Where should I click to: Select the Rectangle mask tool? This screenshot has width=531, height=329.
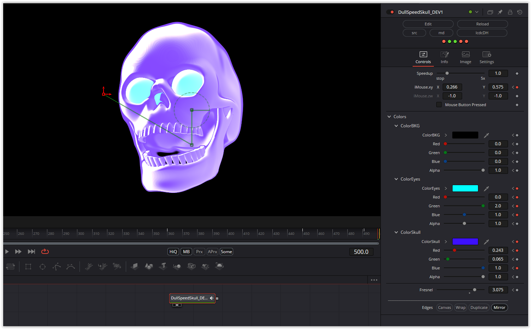[x=28, y=267]
